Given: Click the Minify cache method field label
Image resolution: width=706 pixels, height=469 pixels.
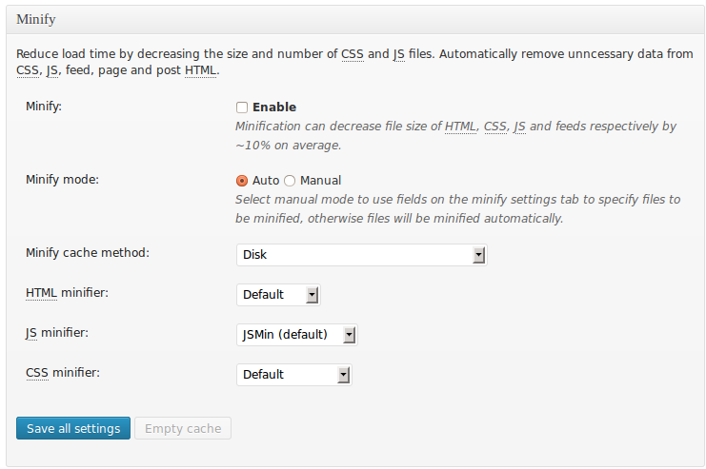Looking at the screenshot, I should click(x=88, y=253).
